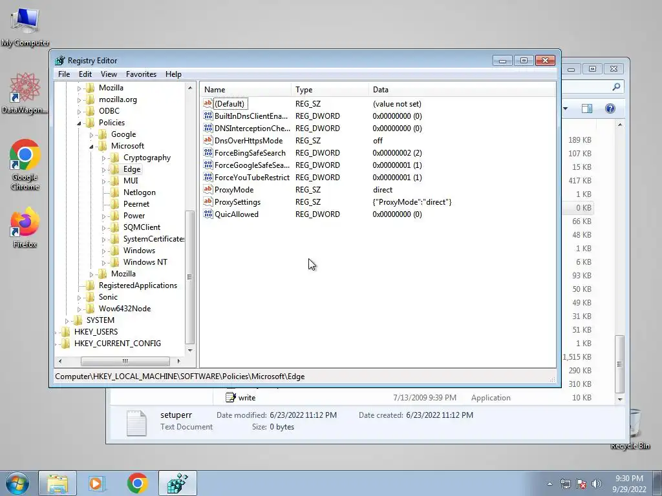Select the RegisteredApplications key
The width and height of the screenshot is (662, 496).
click(138, 285)
